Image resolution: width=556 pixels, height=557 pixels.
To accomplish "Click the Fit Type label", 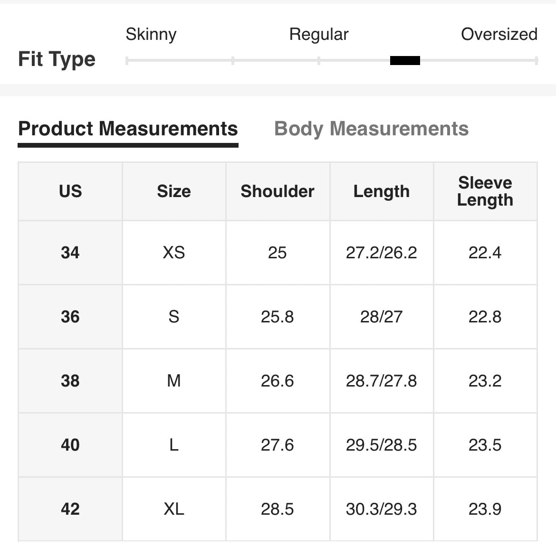I will coord(57,59).
